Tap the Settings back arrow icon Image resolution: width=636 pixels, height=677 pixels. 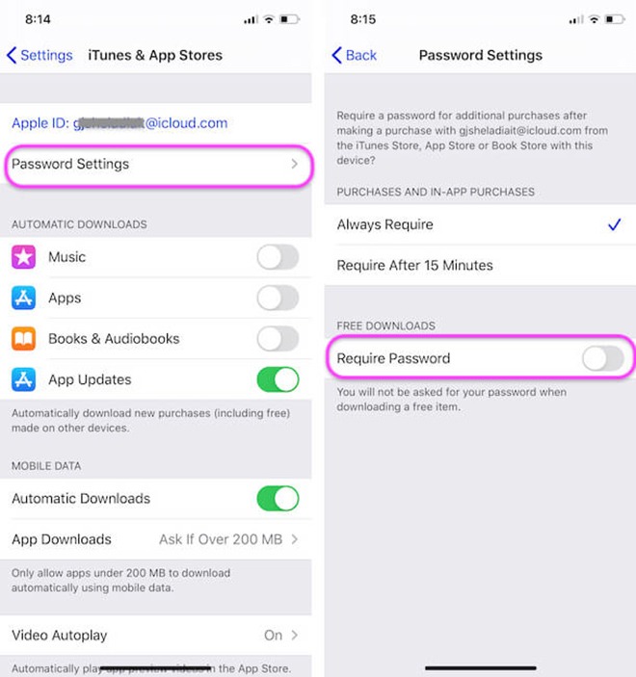(12, 55)
